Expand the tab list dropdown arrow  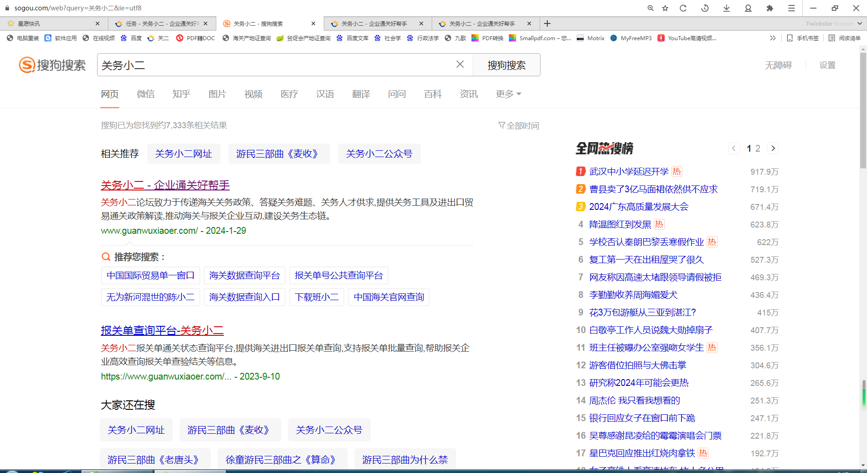[x=860, y=23]
